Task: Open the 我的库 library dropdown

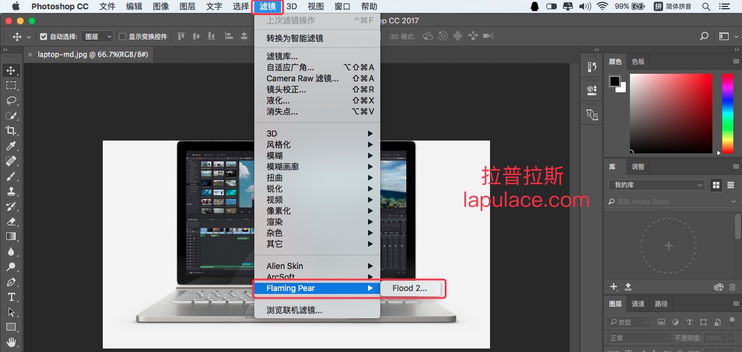Action: 657,185
